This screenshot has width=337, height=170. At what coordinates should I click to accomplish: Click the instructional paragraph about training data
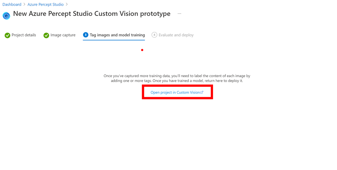[x=177, y=78]
